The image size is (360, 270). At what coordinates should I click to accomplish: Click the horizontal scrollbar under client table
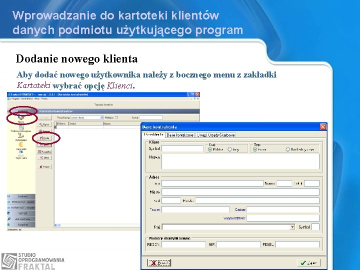tap(97, 225)
